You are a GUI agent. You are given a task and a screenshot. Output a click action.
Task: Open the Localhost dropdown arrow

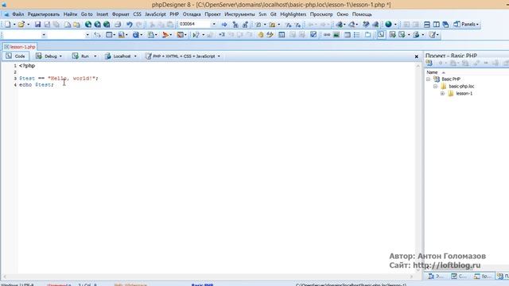[135, 56]
